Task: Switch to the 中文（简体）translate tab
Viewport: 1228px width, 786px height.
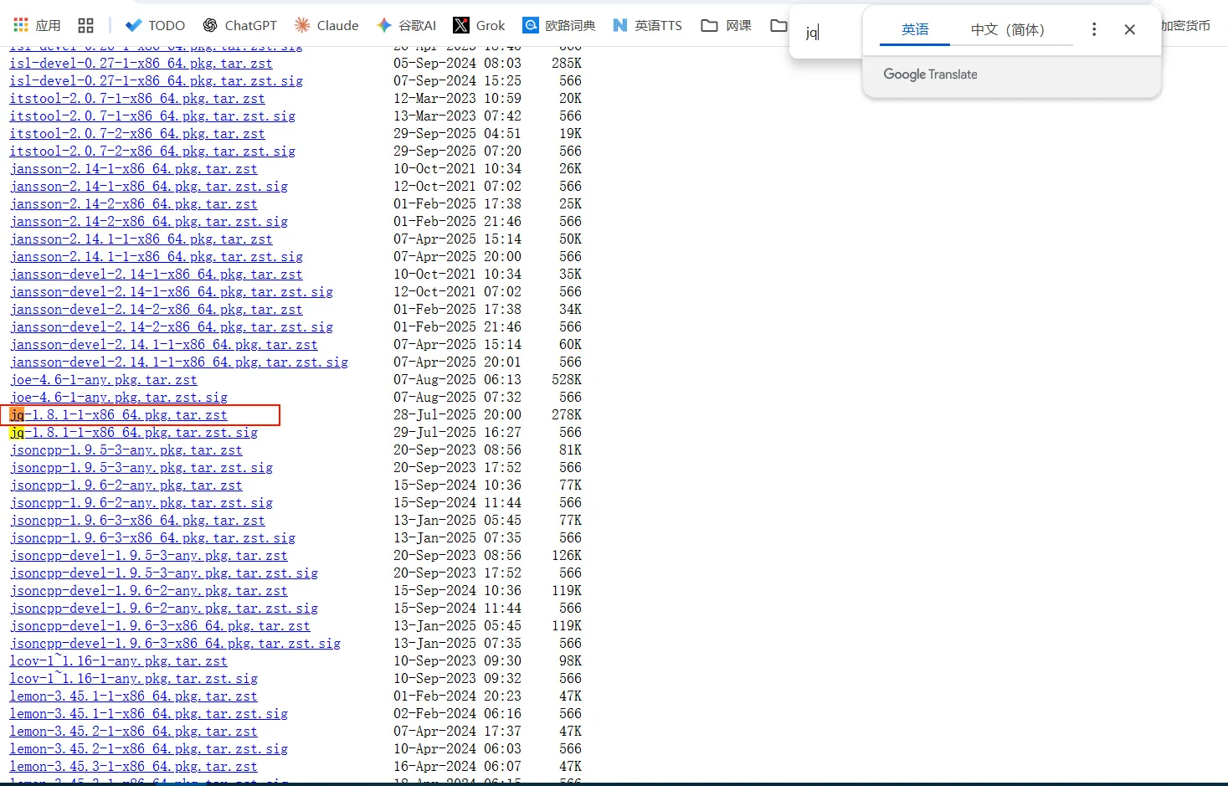Action: click(x=1007, y=29)
